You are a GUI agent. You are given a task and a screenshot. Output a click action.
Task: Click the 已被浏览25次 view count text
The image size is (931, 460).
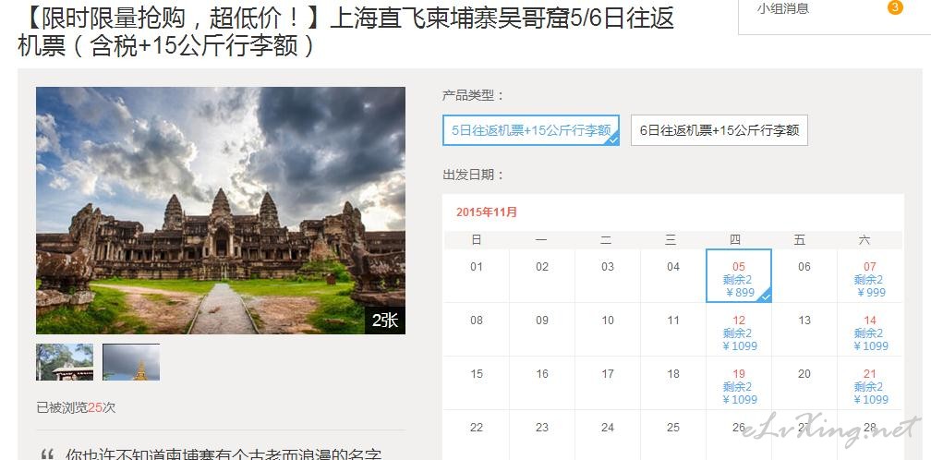[x=76, y=407]
